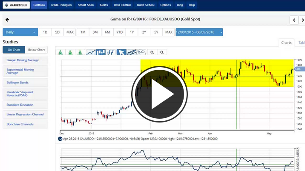Open the Options menu

pos(166,5)
